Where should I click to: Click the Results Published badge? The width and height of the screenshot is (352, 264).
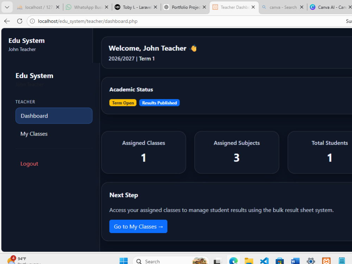tap(159, 103)
